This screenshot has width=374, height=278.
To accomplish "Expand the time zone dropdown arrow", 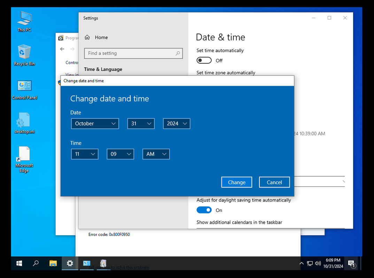I will click(x=343, y=182).
